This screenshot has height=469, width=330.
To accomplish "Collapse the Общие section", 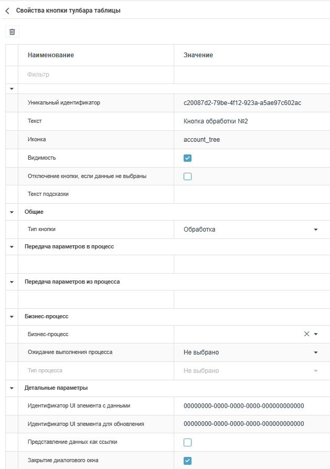I will 12,212.
